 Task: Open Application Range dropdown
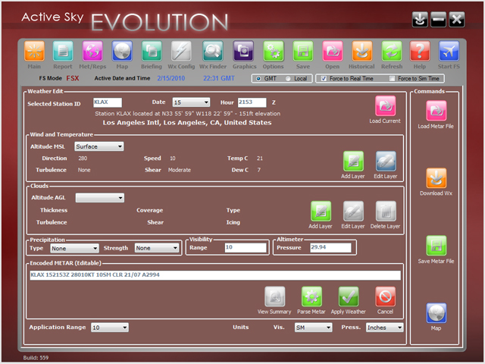click(110, 328)
